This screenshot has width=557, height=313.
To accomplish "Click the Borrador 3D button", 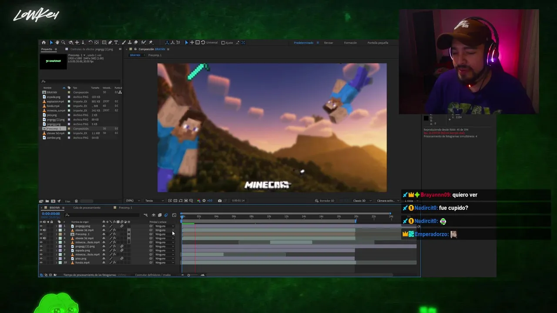I will 324,201.
